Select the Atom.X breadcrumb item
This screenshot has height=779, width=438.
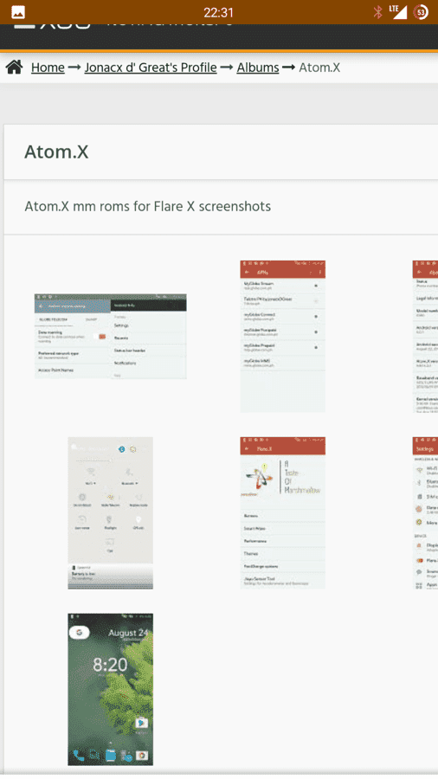(319, 68)
